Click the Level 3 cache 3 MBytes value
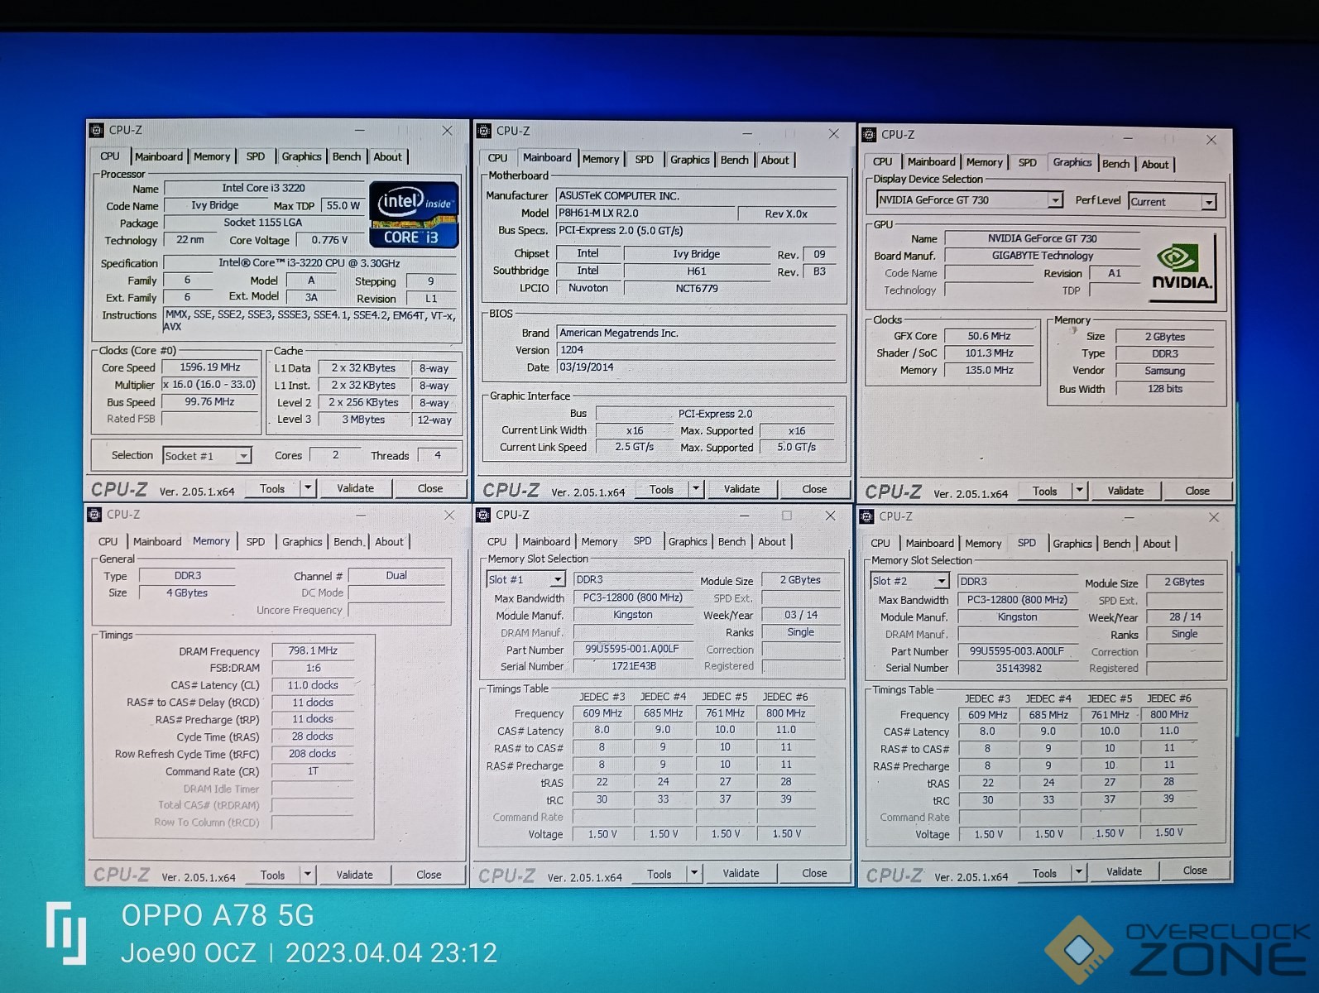This screenshot has height=993, width=1319. point(363,420)
